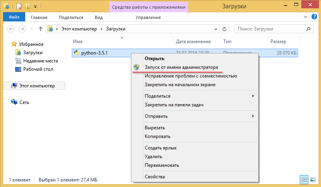The image size is (321, 187).
Task: Expand the root breadcrumb arrow before Этот компьютер
Action: point(57,29)
